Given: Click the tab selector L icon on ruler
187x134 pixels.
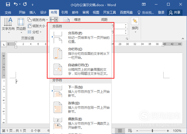Looking at the screenshot, I should click(4, 45).
